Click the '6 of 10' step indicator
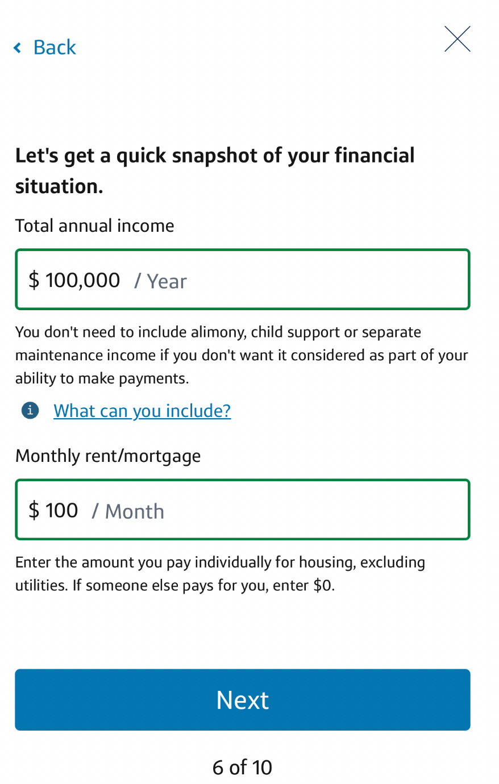The width and height of the screenshot is (499, 784). click(243, 768)
